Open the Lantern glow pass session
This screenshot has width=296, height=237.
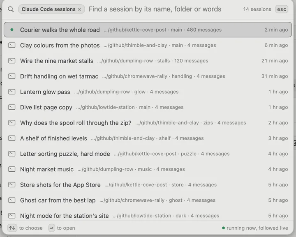coord(148,92)
